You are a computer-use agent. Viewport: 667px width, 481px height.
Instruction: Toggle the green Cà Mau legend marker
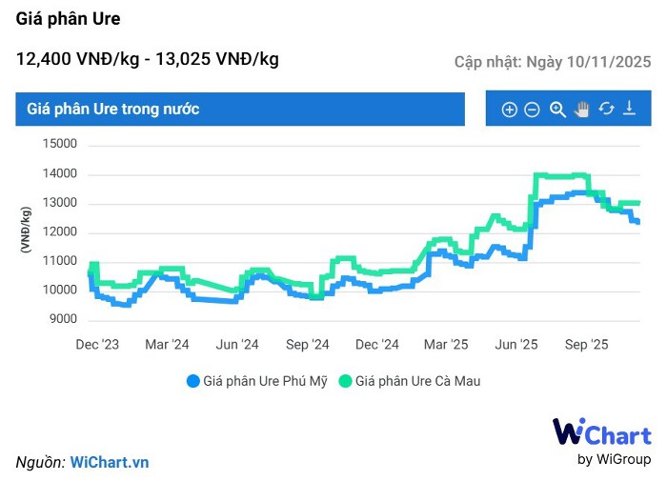pos(346,381)
